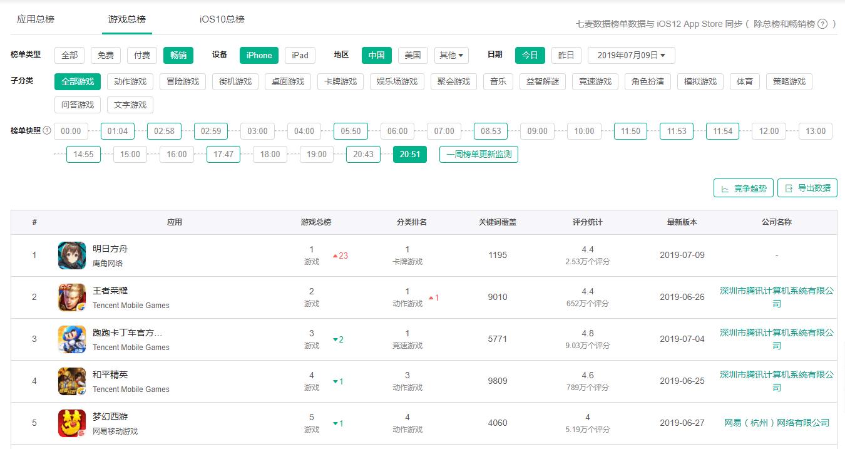Viewport: 845px width, 449px height.
Task: Select the 20:51 snapshot
Action: (410, 154)
